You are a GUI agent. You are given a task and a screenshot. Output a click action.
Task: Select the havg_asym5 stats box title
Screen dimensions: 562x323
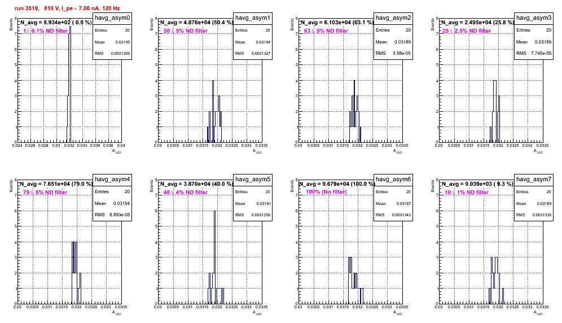point(253,180)
